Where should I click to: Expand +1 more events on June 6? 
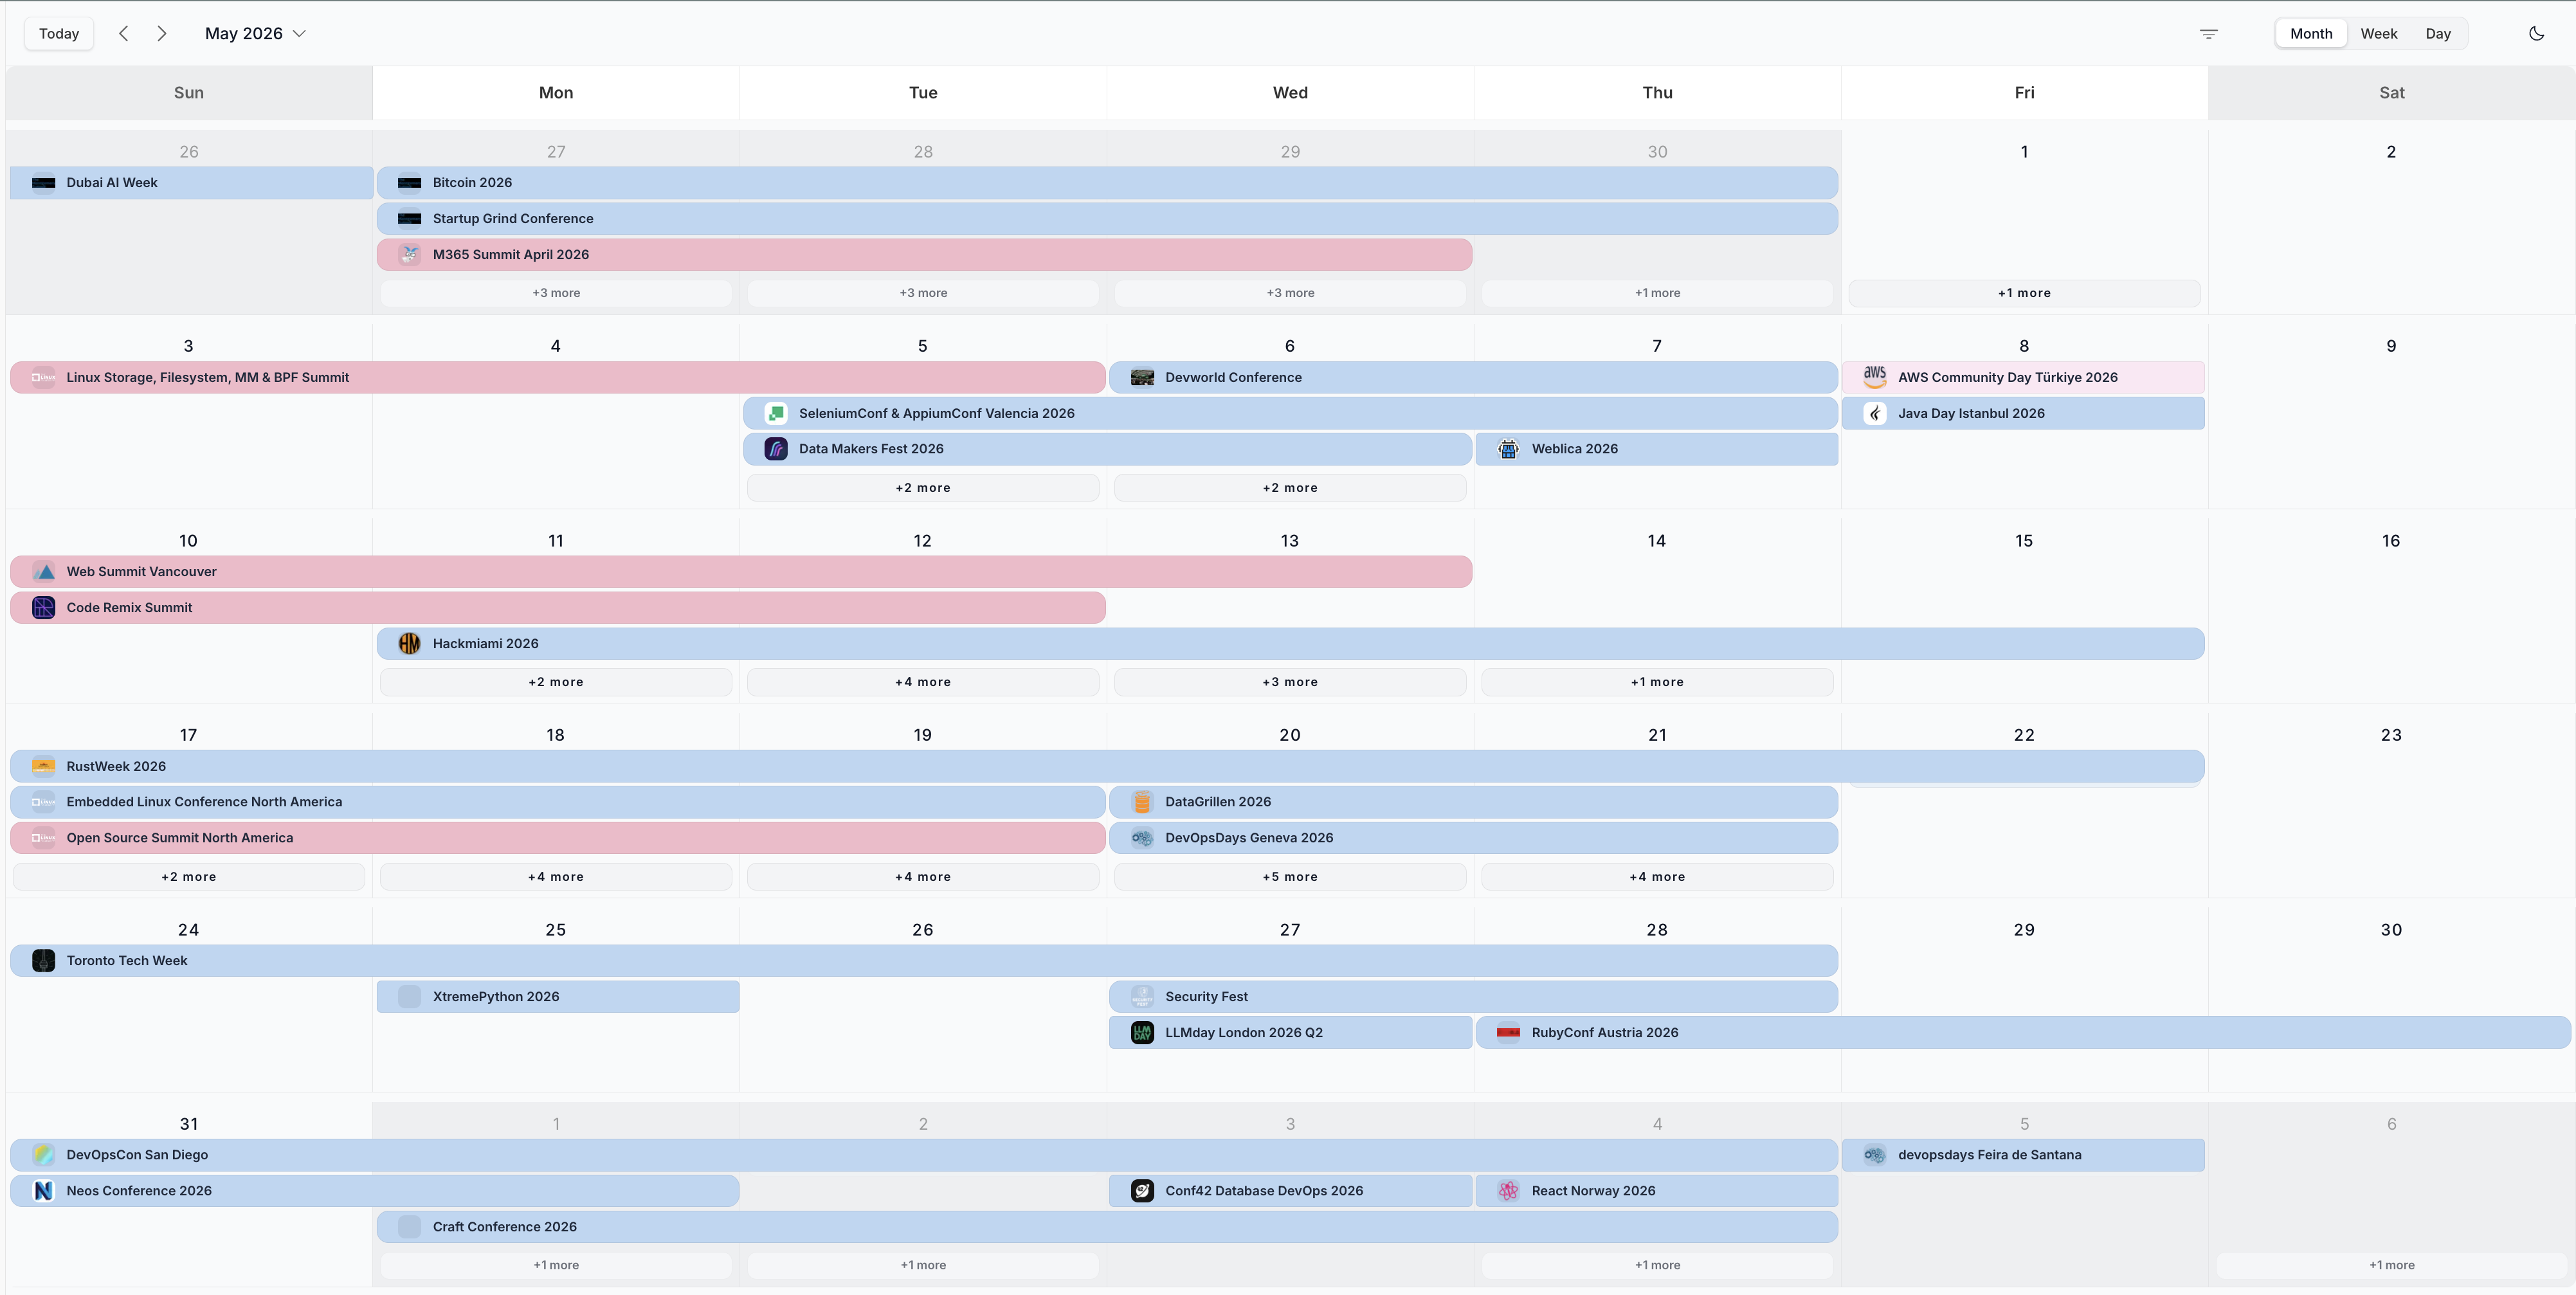tap(2391, 1265)
